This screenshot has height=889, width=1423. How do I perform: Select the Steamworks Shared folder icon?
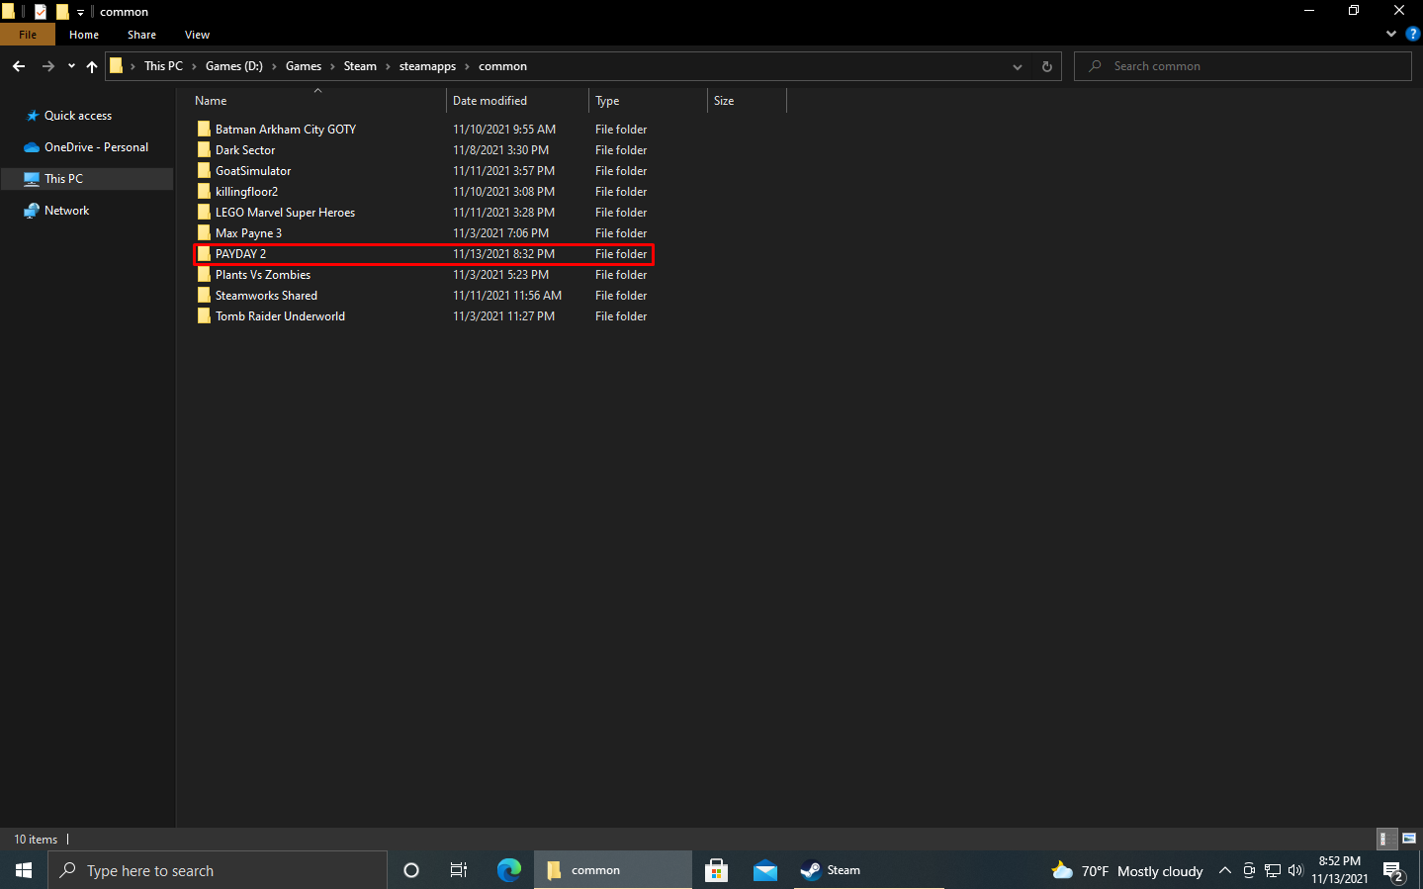(204, 296)
